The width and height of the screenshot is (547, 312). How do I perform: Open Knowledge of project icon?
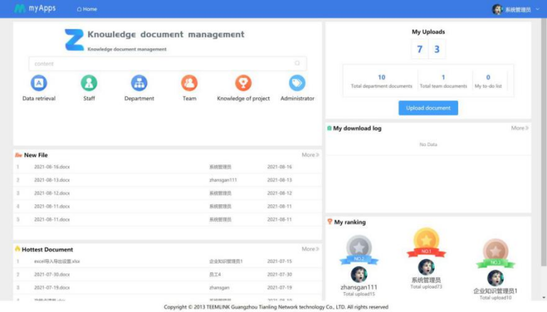243,83
